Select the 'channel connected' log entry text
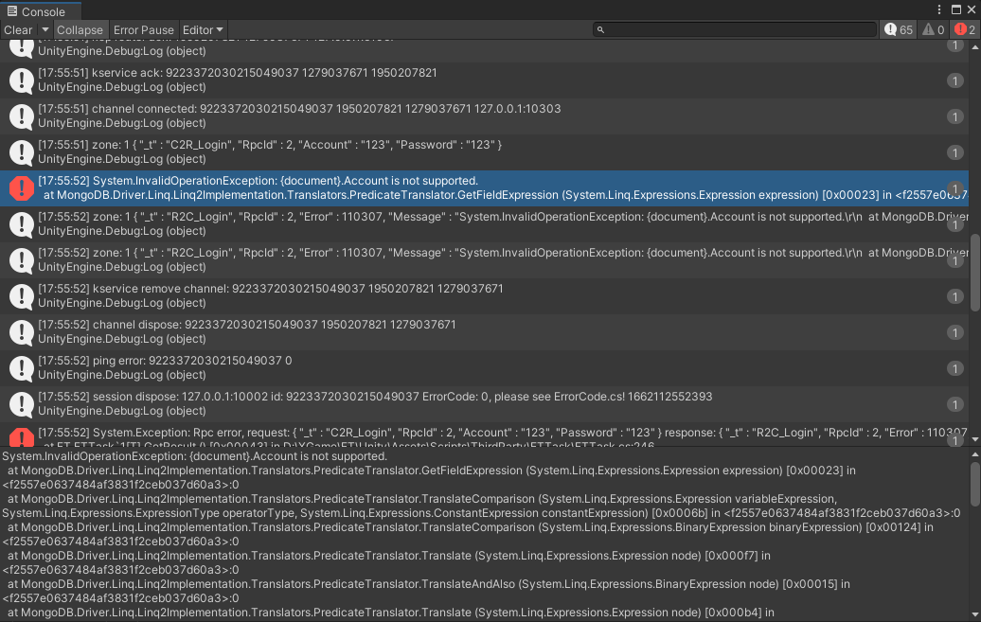 299,109
